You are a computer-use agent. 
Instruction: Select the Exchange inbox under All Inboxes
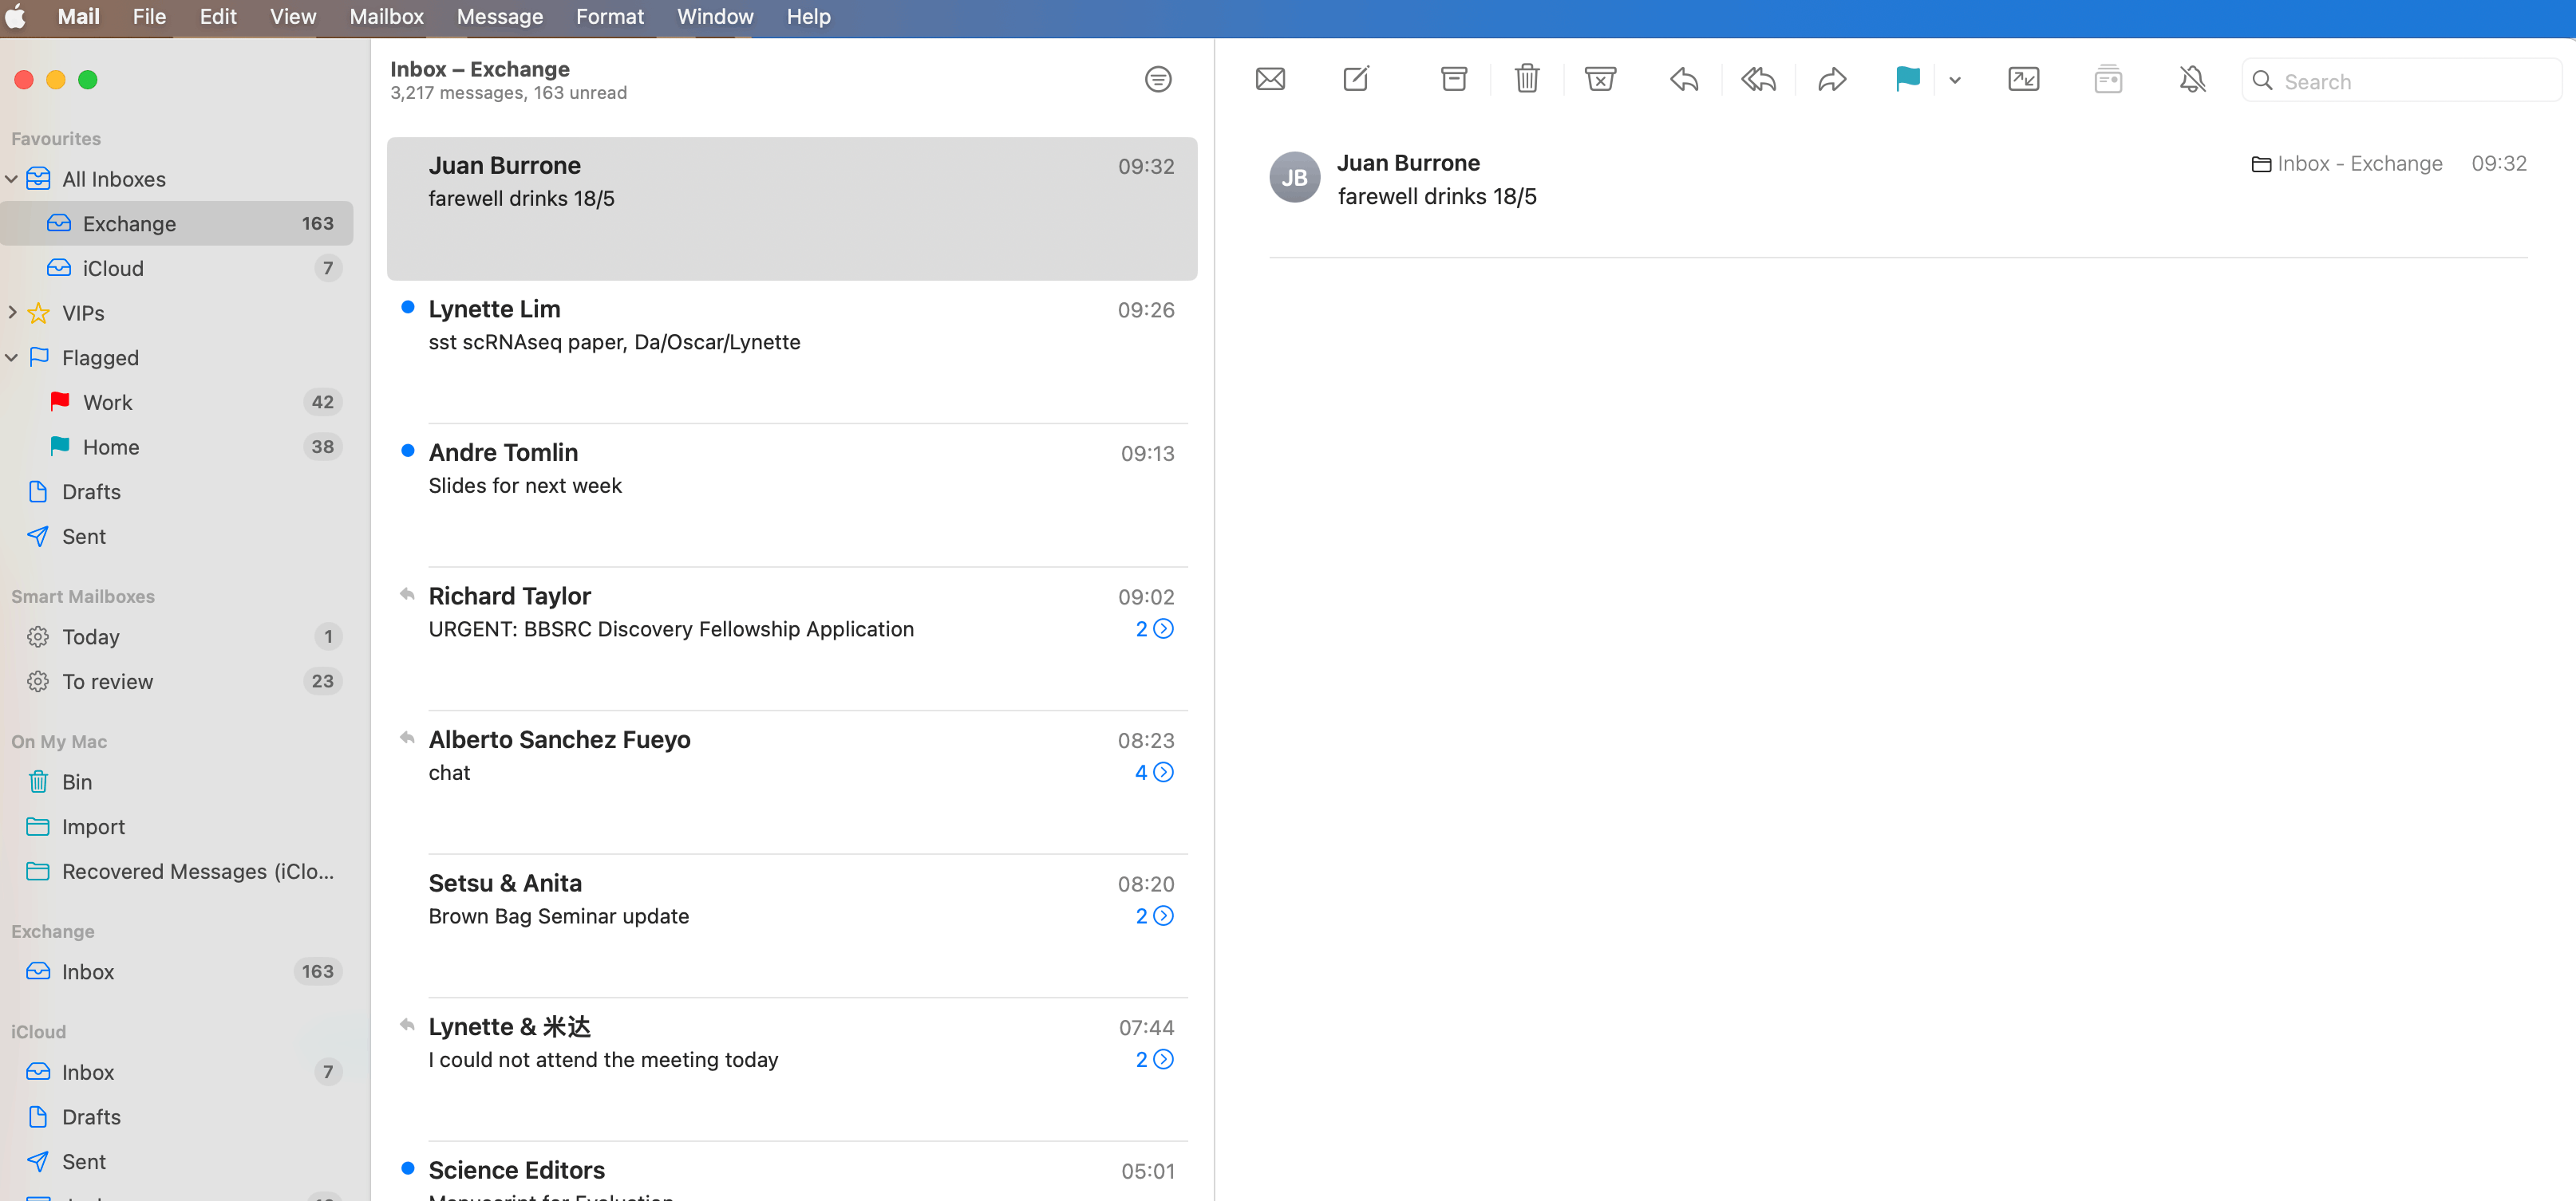pos(177,222)
